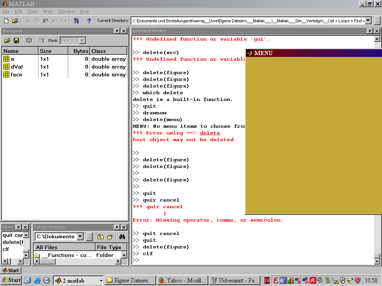382x286 pixels.
Task: Click the MATLAB Start button above taskbar
Action: click(11, 270)
